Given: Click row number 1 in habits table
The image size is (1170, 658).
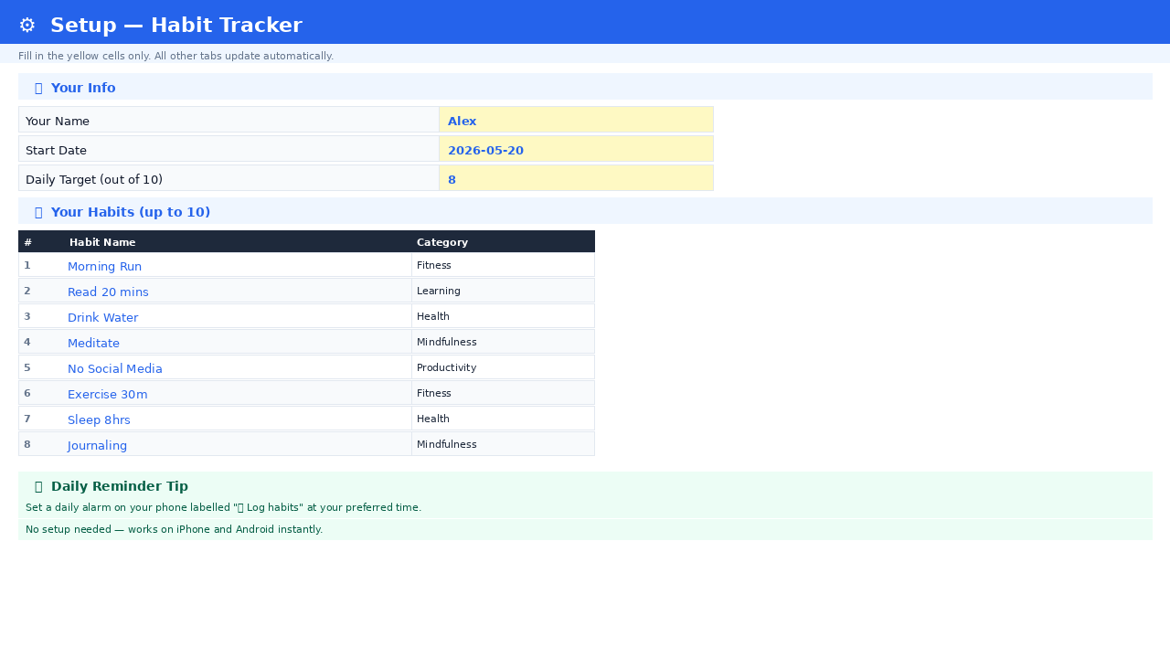Looking at the screenshot, I should pyautogui.click(x=27, y=265).
